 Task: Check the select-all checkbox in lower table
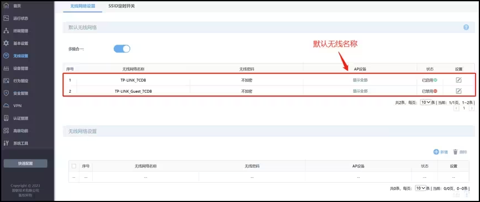point(74,166)
